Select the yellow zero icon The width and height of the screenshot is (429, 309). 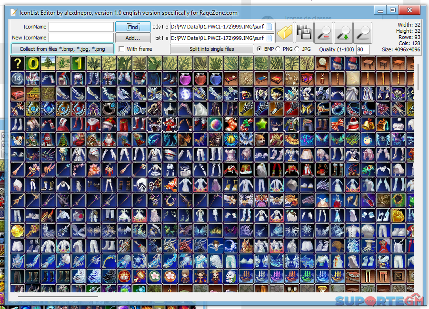[33, 63]
